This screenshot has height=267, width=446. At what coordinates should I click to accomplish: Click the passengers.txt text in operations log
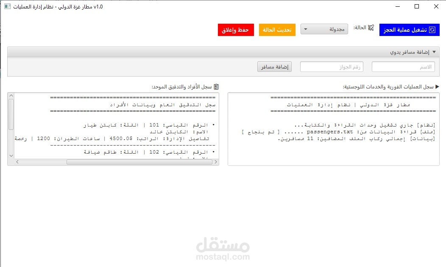[330, 132]
